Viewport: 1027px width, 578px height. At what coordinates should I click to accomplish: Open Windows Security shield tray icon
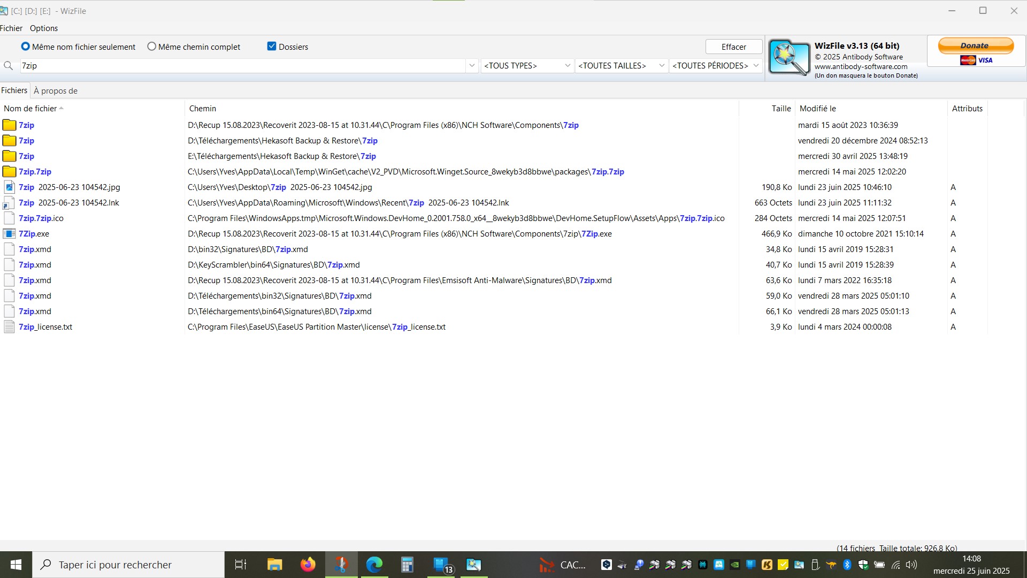(x=863, y=565)
